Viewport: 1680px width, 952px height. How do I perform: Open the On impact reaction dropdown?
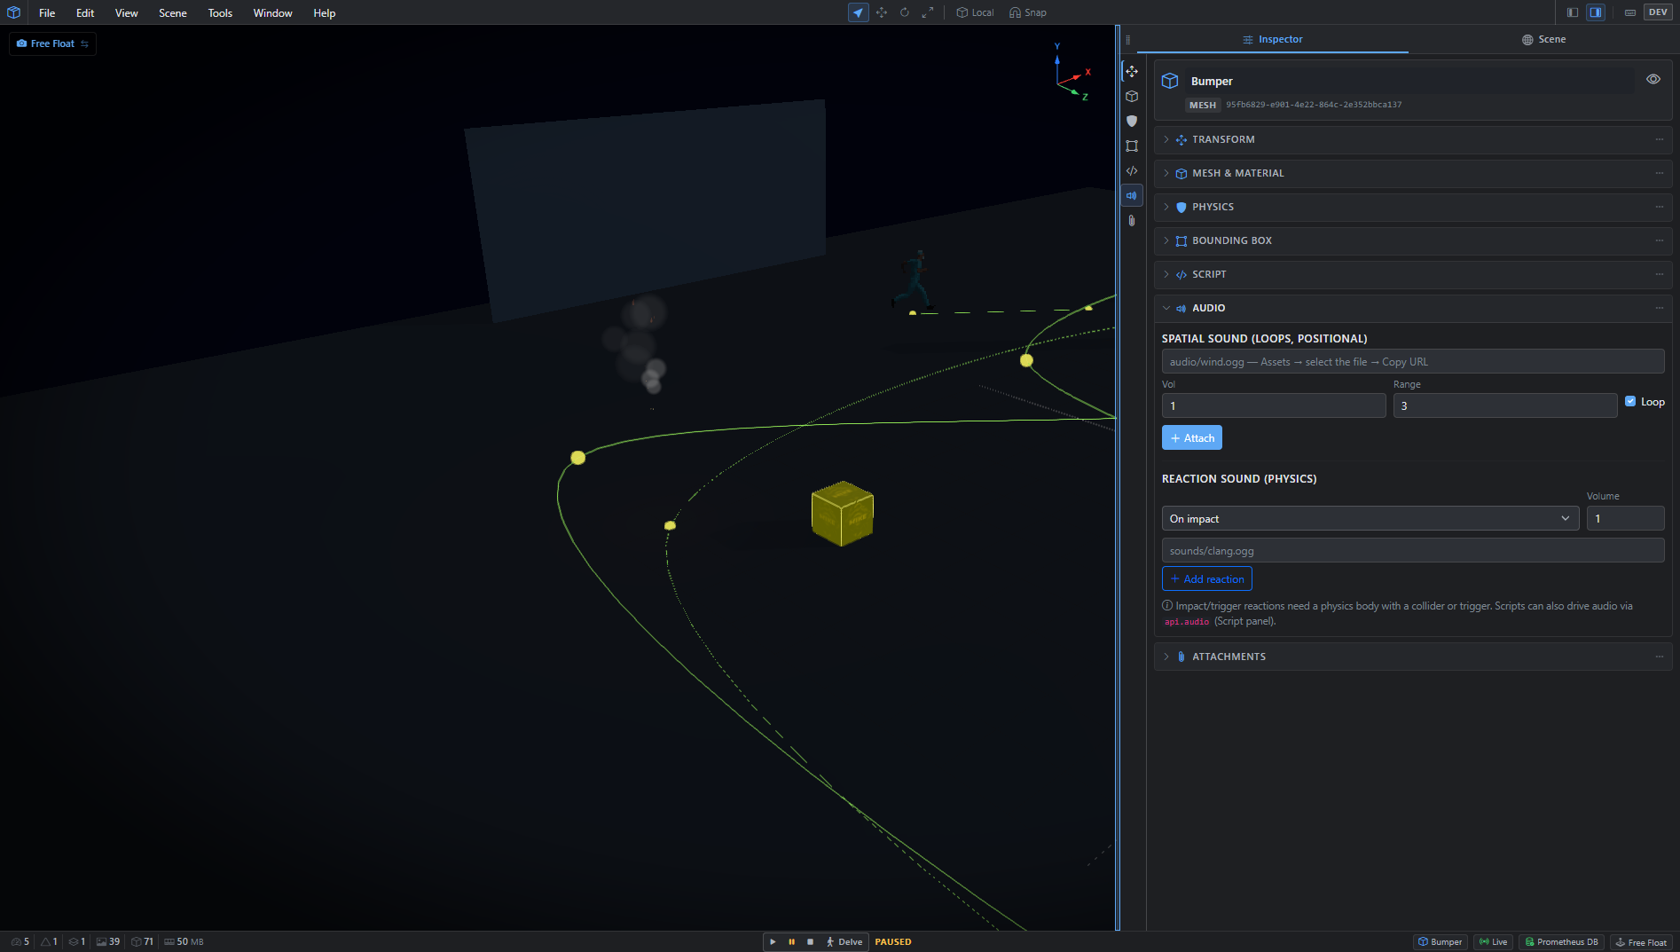pyautogui.click(x=1370, y=518)
